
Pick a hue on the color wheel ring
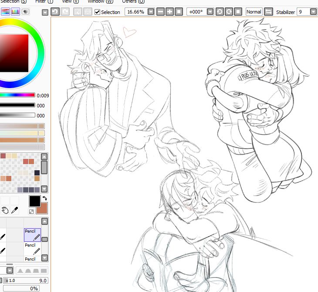(x=41, y=53)
